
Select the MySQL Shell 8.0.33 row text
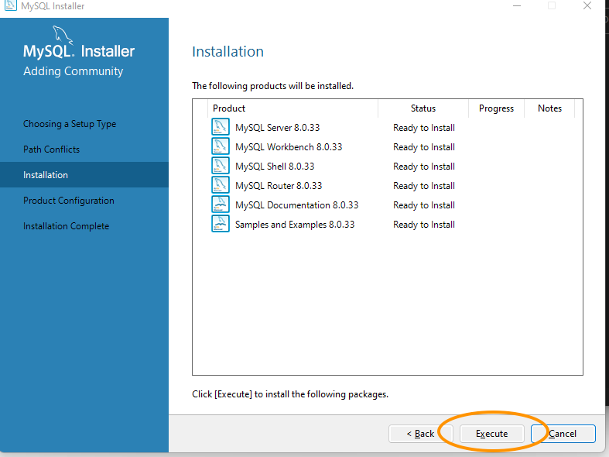[x=275, y=167]
